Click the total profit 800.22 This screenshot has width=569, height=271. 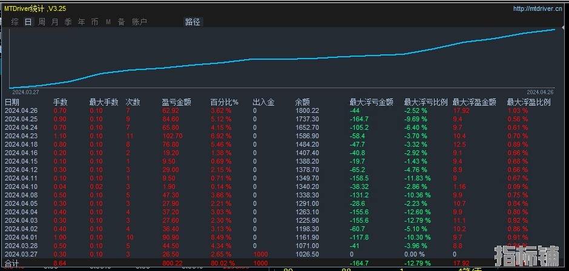(173, 263)
